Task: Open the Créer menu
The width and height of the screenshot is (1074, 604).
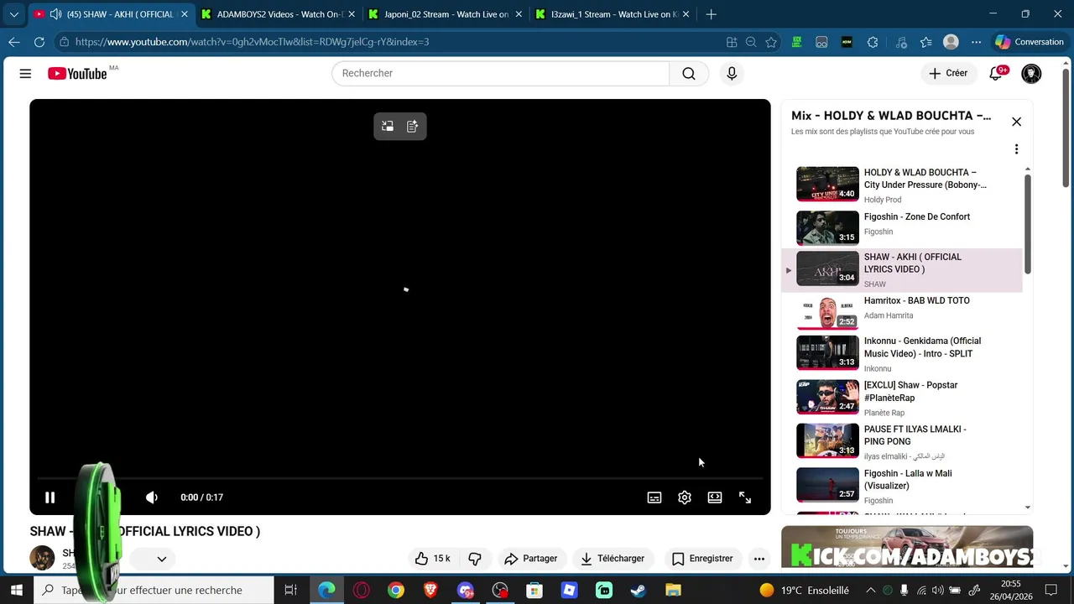Action: pos(948,73)
